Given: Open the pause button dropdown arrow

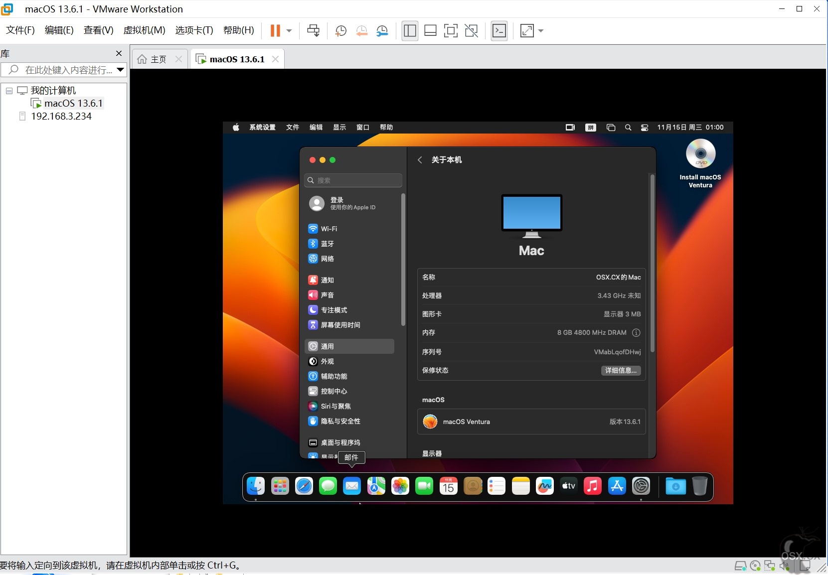Looking at the screenshot, I should click(289, 30).
